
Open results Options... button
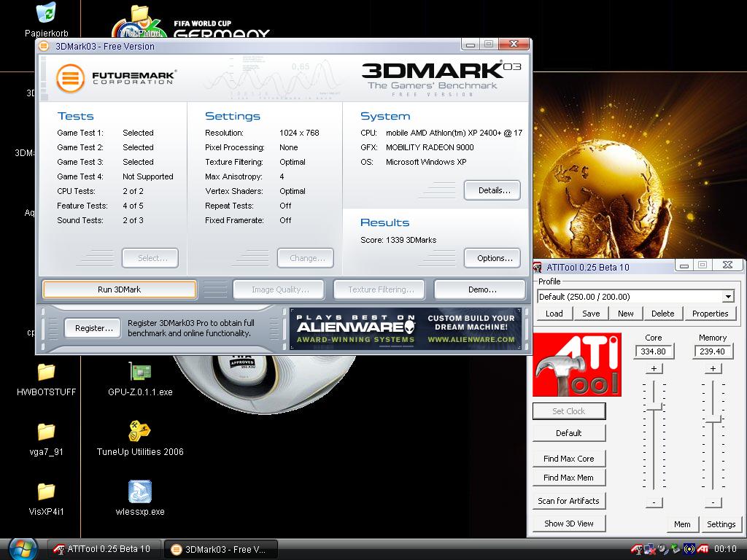click(492, 258)
